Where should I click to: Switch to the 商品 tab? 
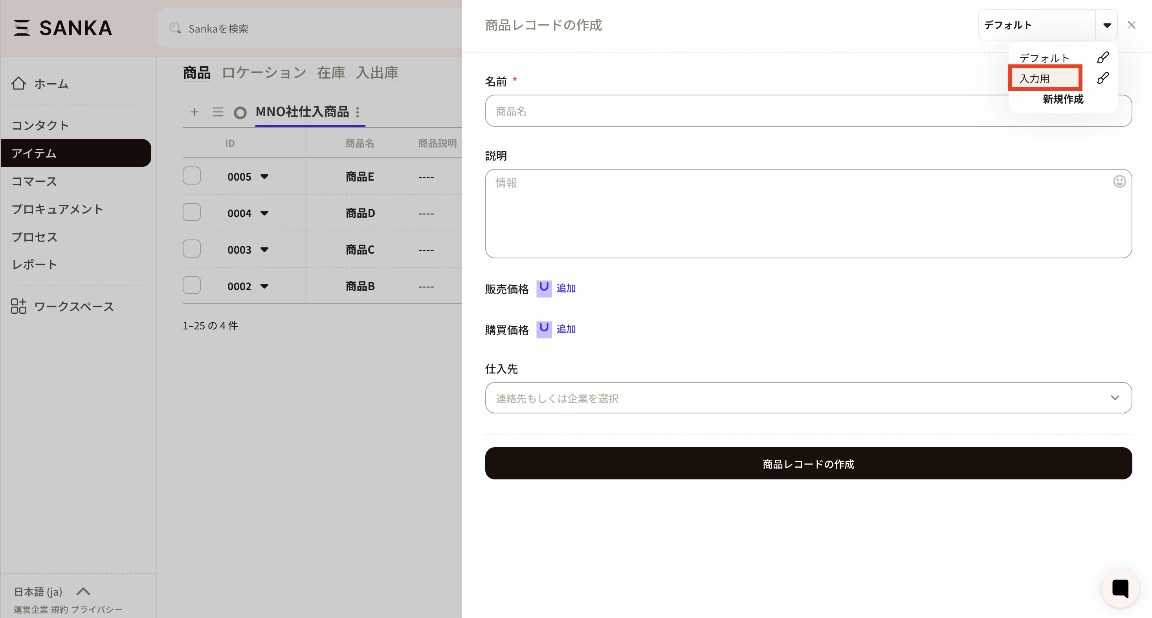click(x=197, y=72)
